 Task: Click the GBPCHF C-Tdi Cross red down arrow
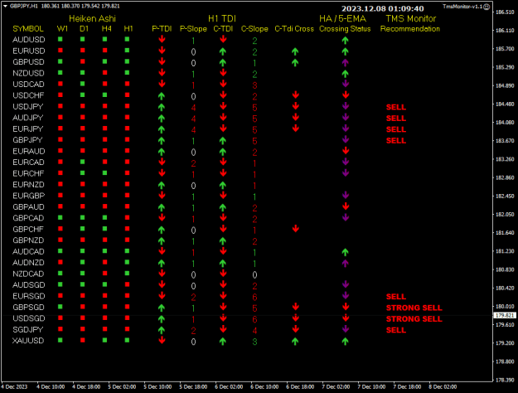296,229
